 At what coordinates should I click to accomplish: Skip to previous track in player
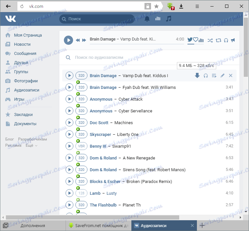click(x=78, y=40)
